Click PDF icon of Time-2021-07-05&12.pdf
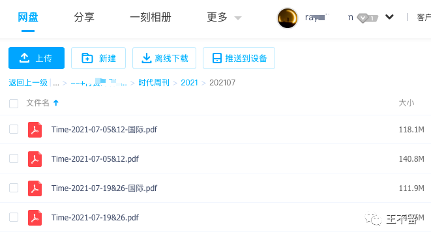Image resolution: width=431 pixels, height=238 pixels. tap(35, 159)
